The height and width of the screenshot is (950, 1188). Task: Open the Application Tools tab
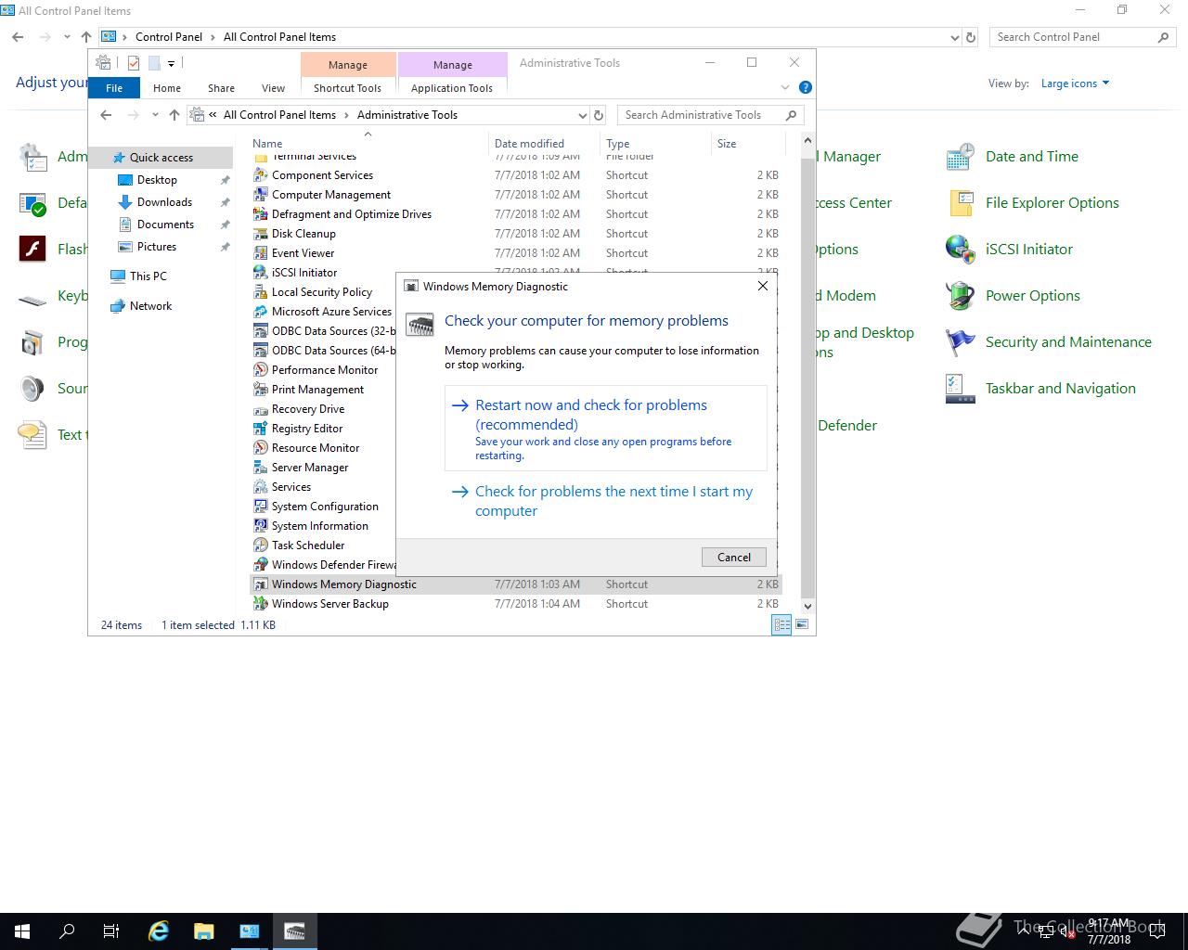tap(452, 88)
